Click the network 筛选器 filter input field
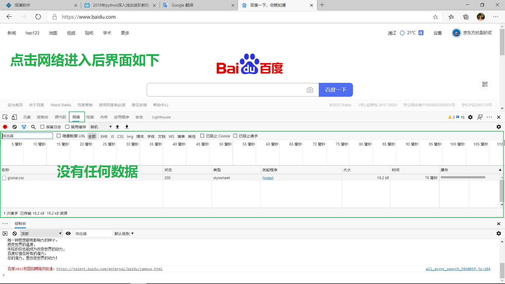Screen dimensions: 505x284 tap(27, 136)
